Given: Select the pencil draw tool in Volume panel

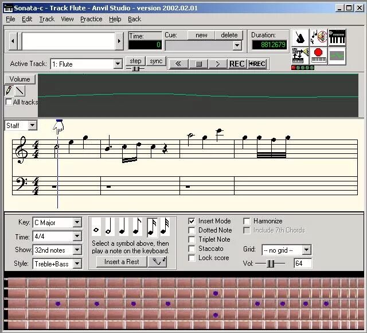Looking at the screenshot, I should pos(9,91).
